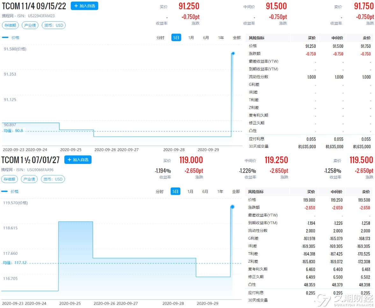Image resolution: width=375 pixels, height=308 pixels.
Task: Click mid yield -1.226% in lower header
Action: pyautogui.click(x=247, y=171)
